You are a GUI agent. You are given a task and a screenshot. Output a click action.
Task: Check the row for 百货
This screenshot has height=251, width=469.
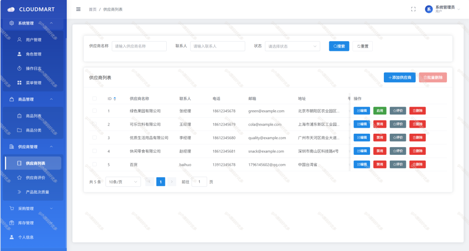pos(94,164)
